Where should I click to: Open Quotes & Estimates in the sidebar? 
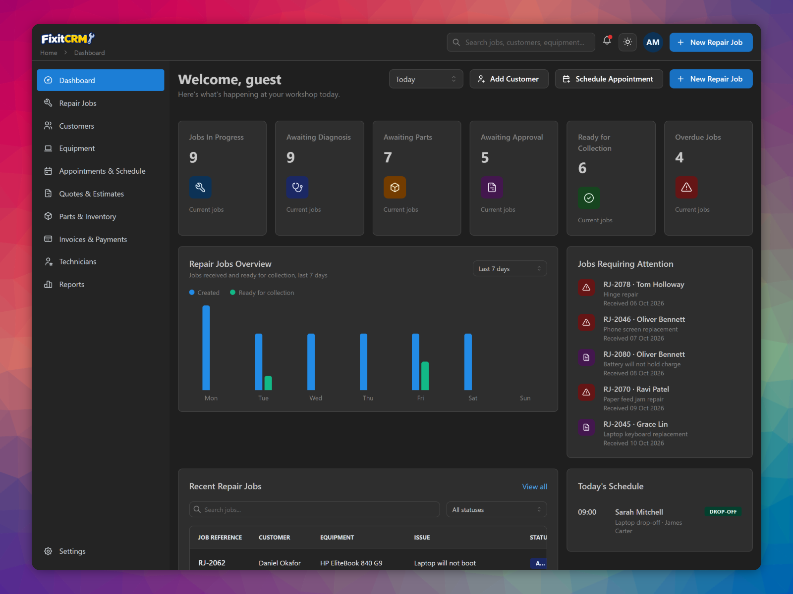tap(101, 194)
